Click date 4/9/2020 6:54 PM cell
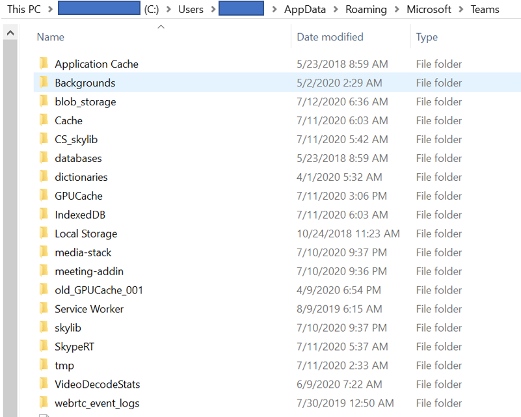This screenshot has height=417, width=521. click(339, 290)
